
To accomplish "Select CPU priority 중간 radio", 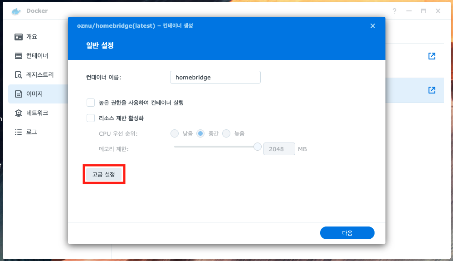I will click(200, 133).
